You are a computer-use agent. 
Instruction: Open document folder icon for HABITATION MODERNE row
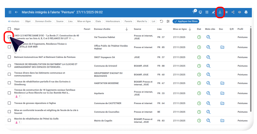click(222, 83)
